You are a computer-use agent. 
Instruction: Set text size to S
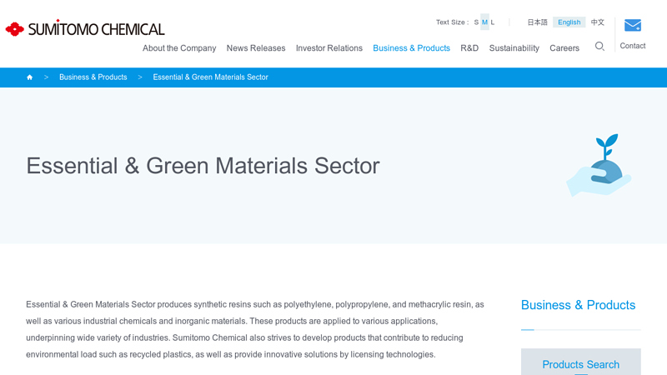point(476,22)
